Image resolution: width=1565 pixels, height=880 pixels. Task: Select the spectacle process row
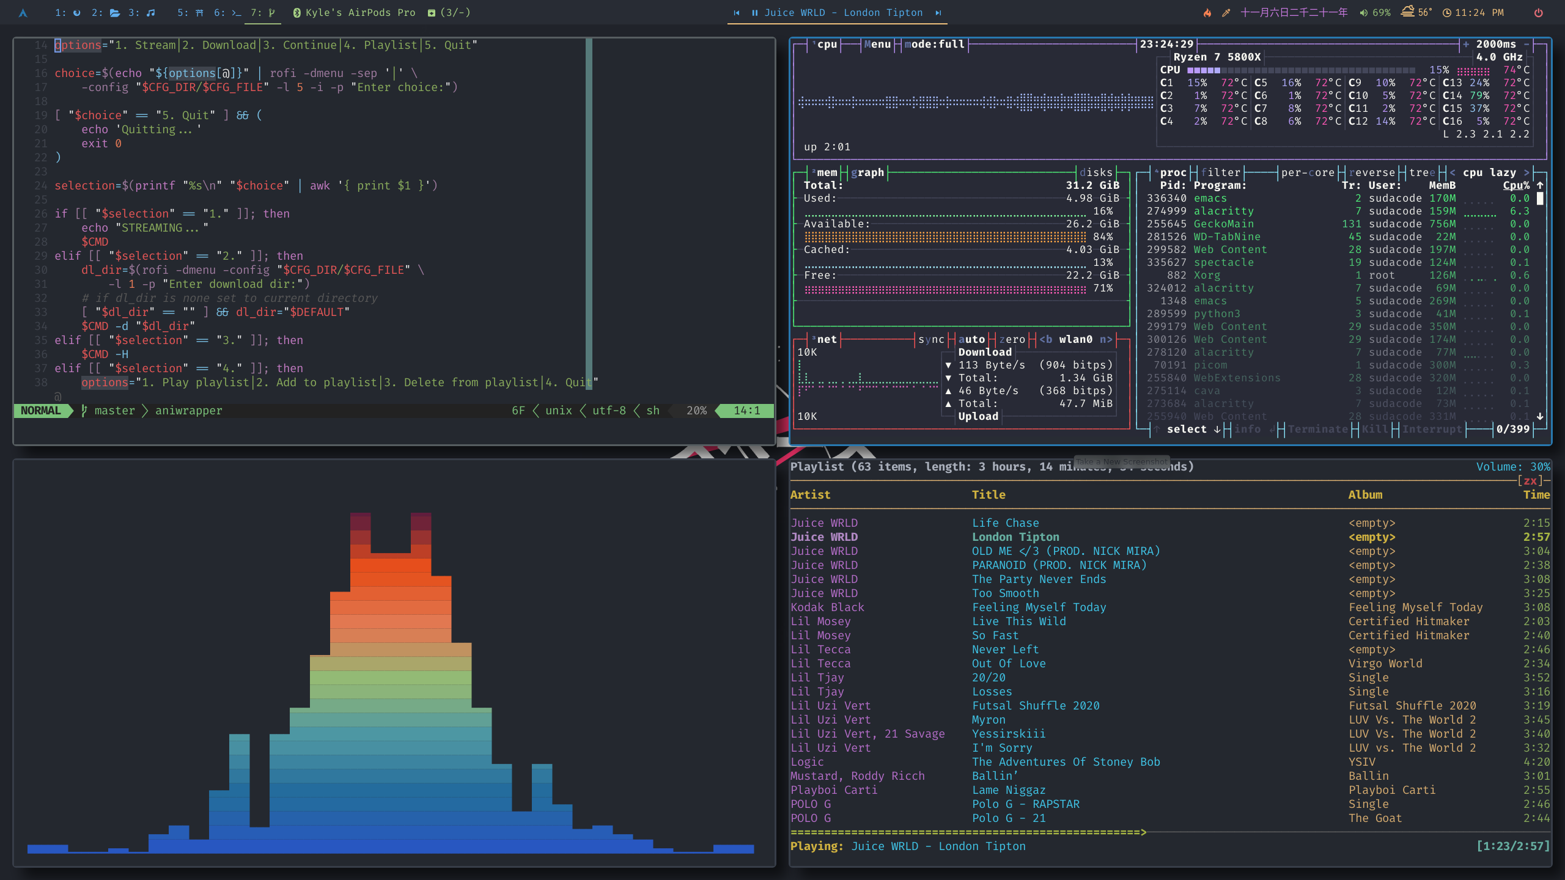(1338, 262)
